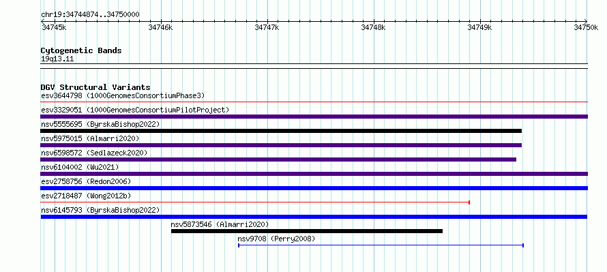The height and width of the screenshot is (272, 607).
Task: Select the nsv5873546 Almarri2020 black bar
Action: [307, 231]
